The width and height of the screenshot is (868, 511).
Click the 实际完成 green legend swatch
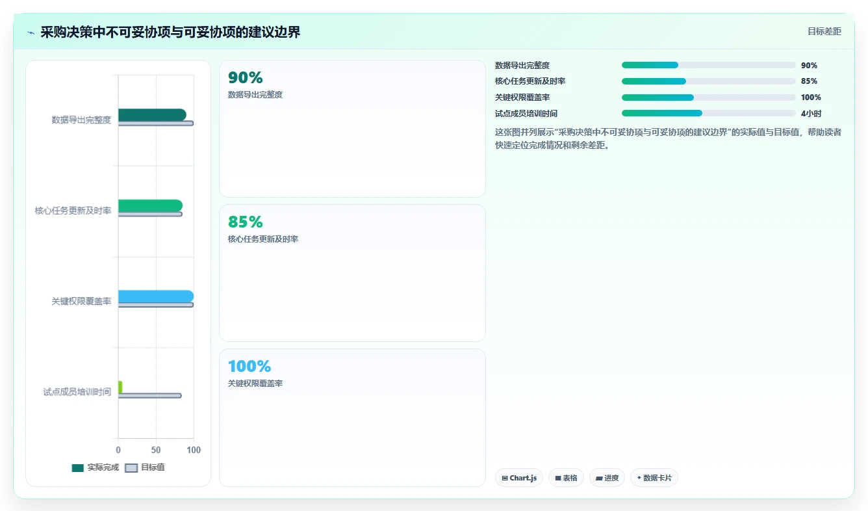(78, 468)
